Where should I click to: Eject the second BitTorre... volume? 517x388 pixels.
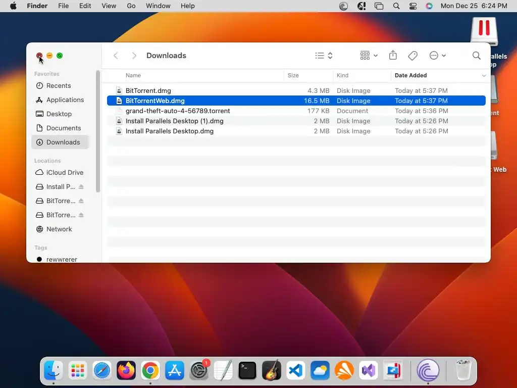[81, 215]
